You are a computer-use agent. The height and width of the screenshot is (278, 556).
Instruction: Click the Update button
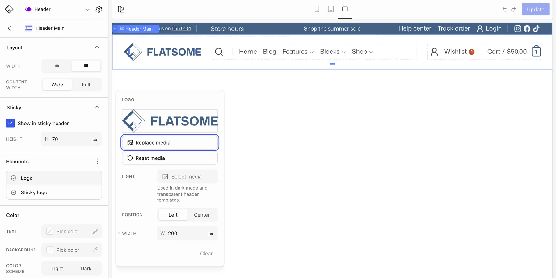click(x=535, y=9)
